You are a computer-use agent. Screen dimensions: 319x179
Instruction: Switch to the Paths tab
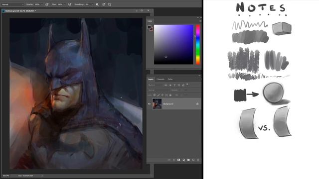(x=170, y=79)
